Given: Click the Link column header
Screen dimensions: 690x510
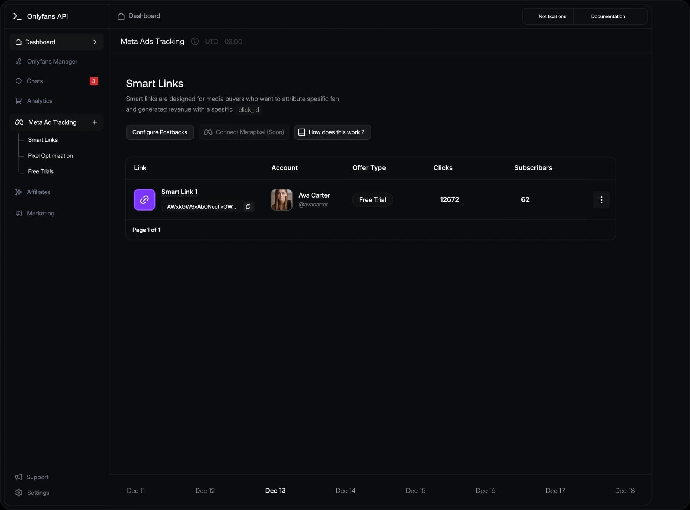Looking at the screenshot, I should 140,168.
